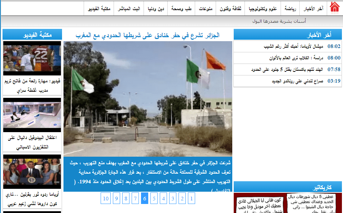Image resolution: width=343 pixels, height=213 pixels.
Task: Open the طب وصحة section
Action: pyautogui.click(x=181, y=9)
